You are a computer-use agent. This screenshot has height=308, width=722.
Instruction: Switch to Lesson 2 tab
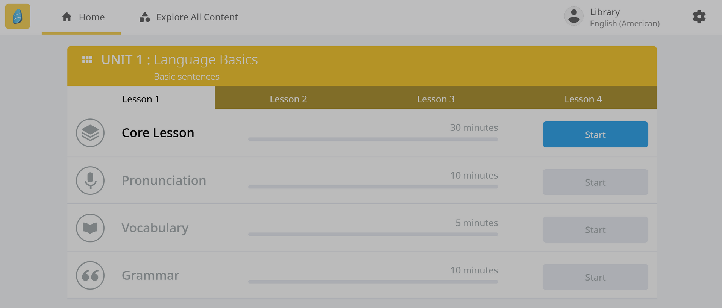(x=288, y=99)
